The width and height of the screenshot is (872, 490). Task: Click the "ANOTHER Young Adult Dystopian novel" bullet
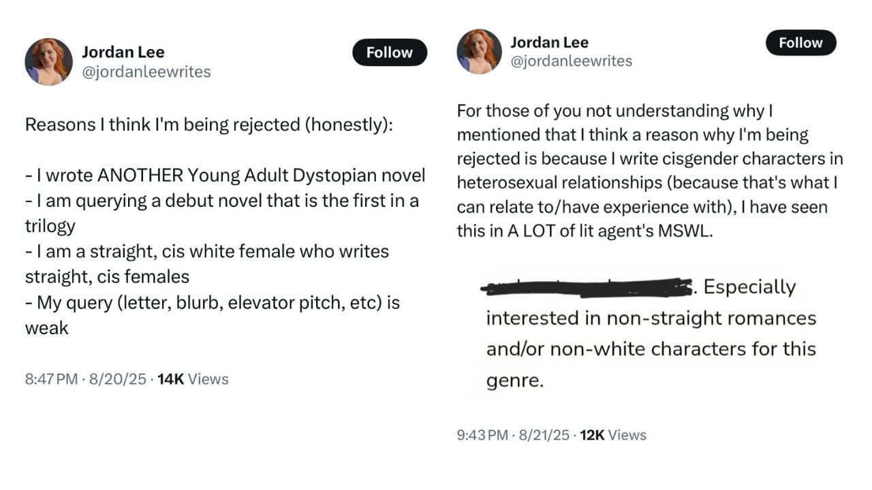(225, 176)
